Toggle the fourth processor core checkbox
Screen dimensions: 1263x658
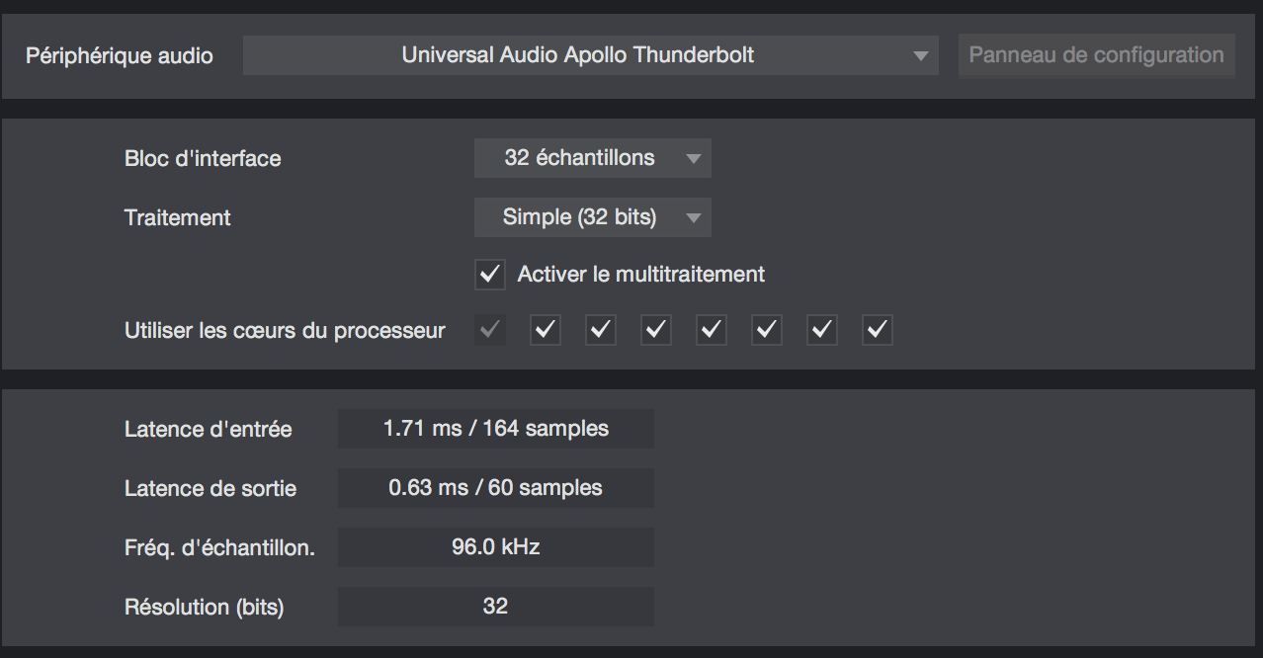pyautogui.click(x=656, y=330)
